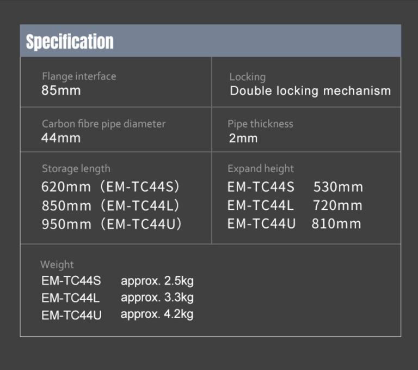Click the 85mm flange value
The height and width of the screenshot is (370, 418).
(61, 90)
